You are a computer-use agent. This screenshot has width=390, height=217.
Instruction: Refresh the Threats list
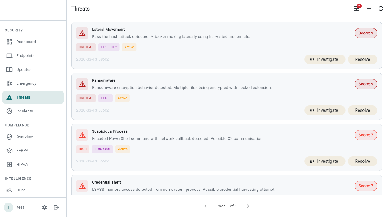pyautogui.click(x=381, y=8)
